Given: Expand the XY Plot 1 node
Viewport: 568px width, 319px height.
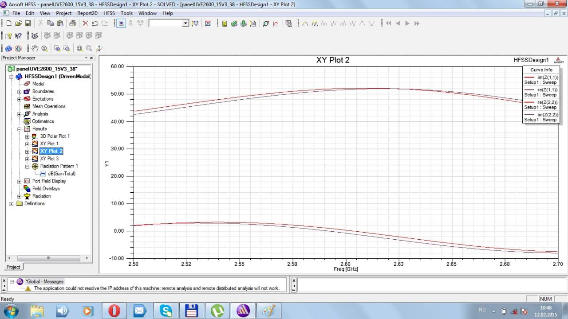Looking at the screenshot, I should point(27,144).
